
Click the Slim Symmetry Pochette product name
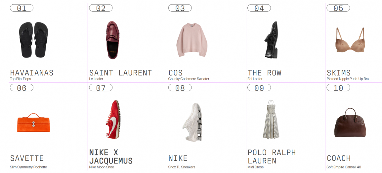click(28, 167)
